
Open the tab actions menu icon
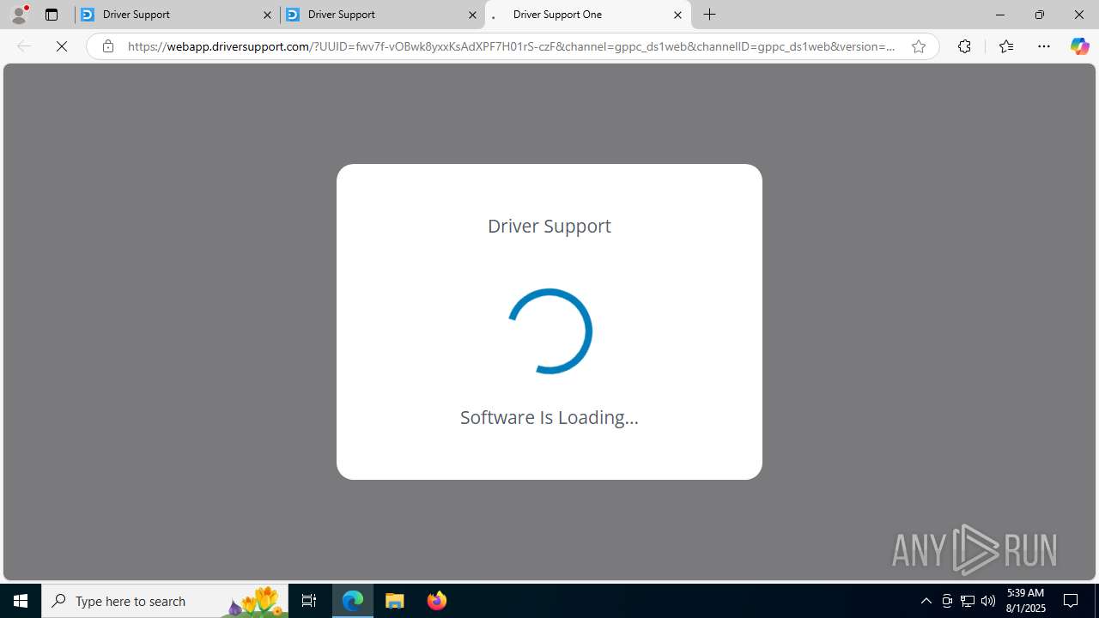pyautogui.click(x=52, y=15)
